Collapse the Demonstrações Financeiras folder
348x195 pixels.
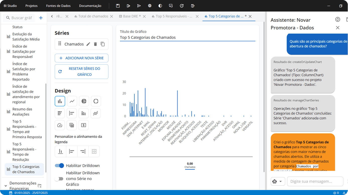click(x=6, y=186)
